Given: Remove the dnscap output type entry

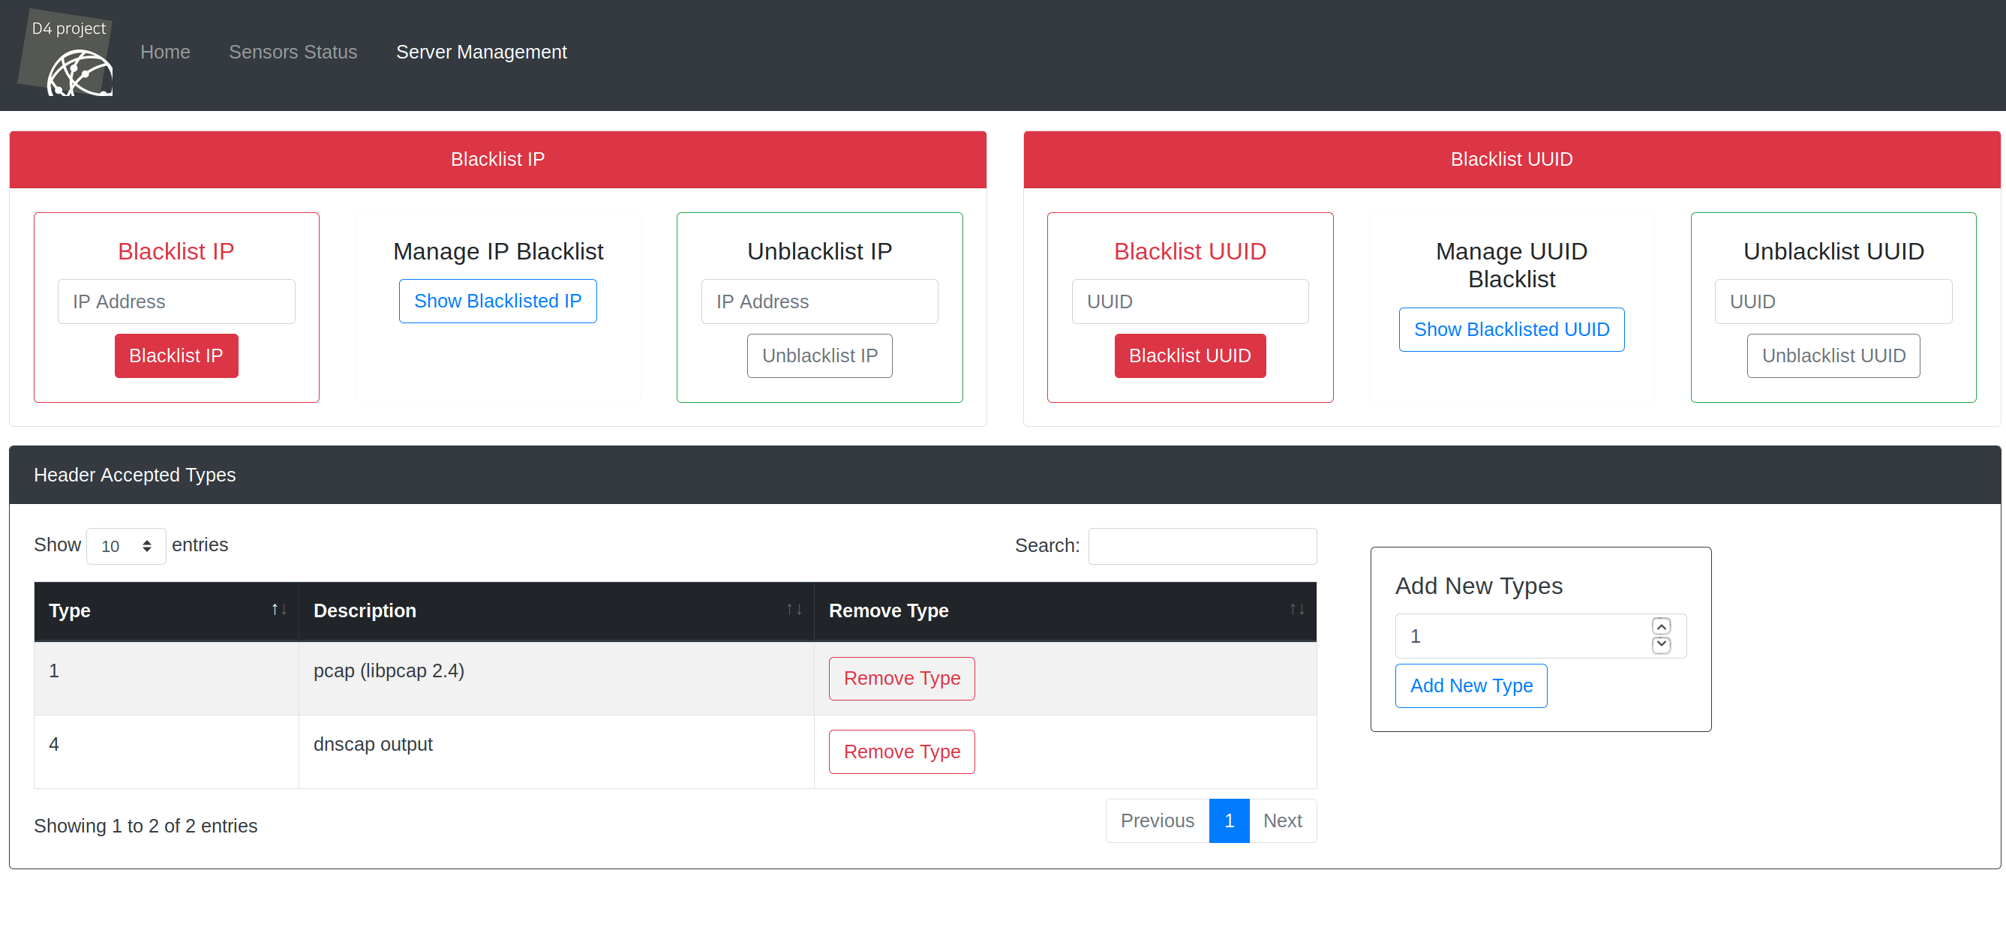Looking at the screenshot, I should [x=901, y=751].
